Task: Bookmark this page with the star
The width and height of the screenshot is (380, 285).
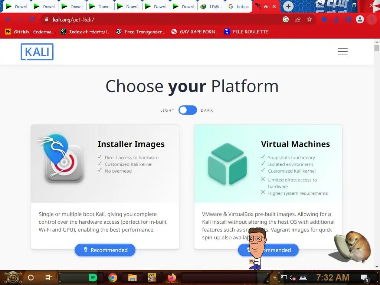Action: click(x=309, y=19)
